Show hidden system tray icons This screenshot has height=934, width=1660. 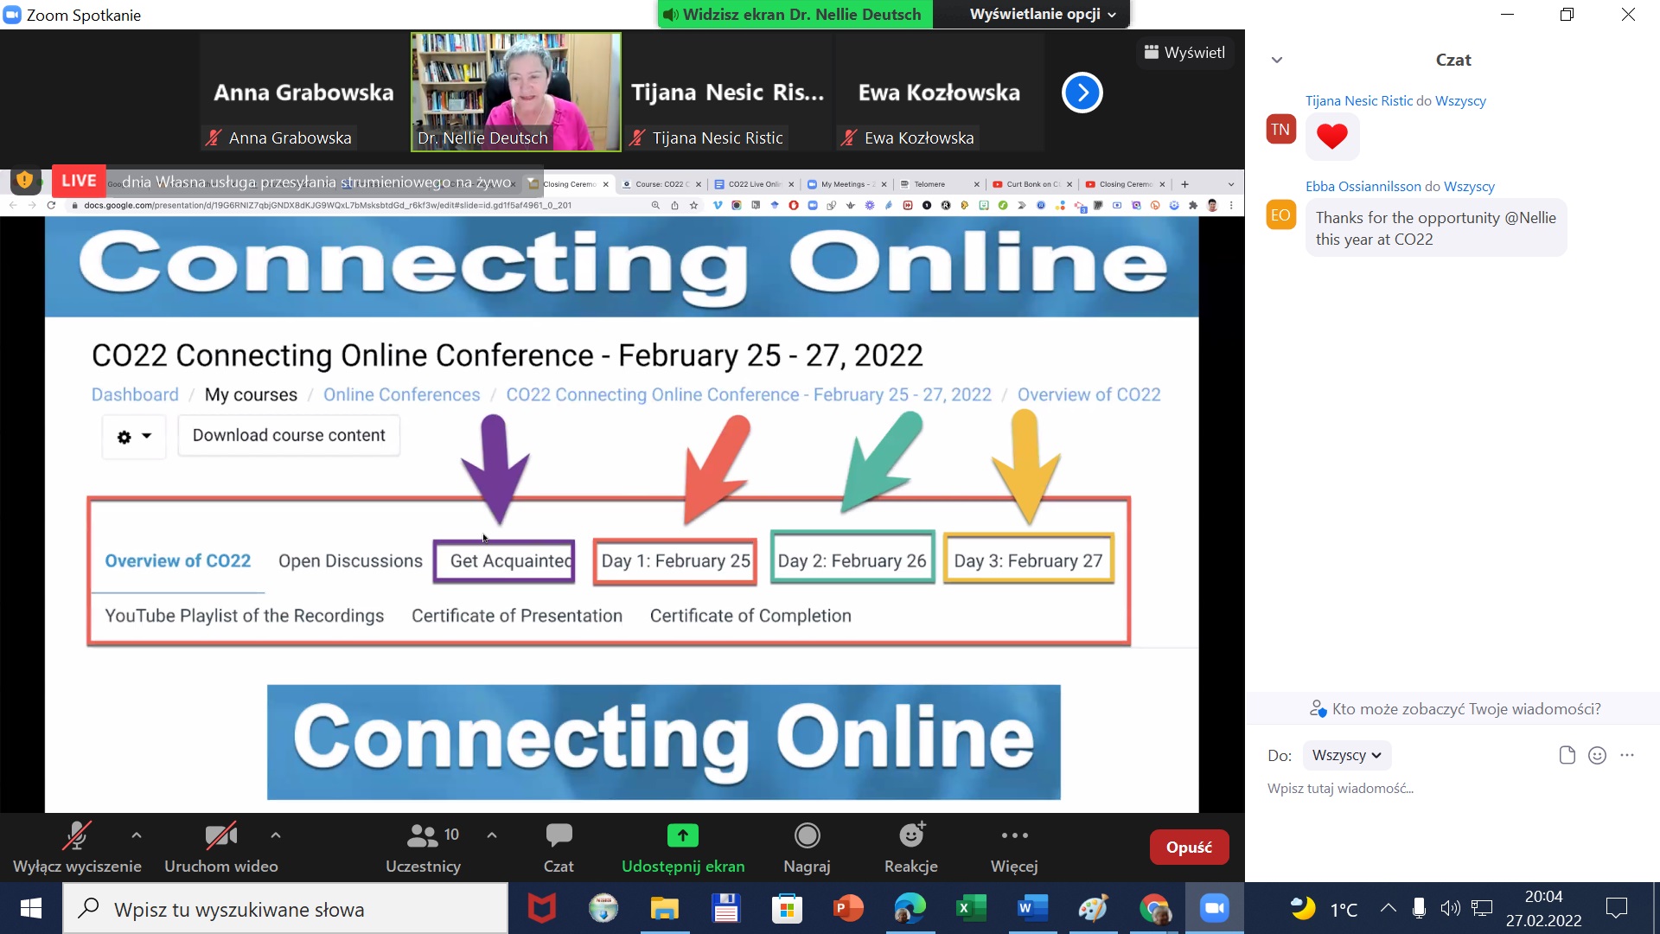coord(1388,908)
